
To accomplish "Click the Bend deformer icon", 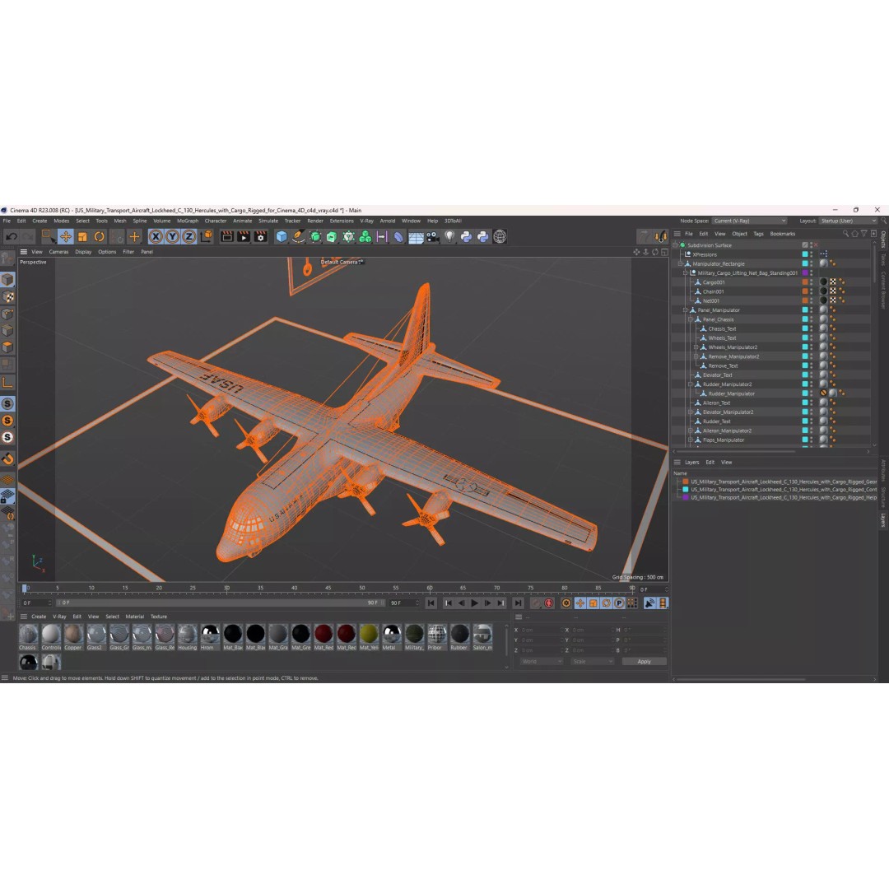I will pyautogui.click(x=398, y=236).
